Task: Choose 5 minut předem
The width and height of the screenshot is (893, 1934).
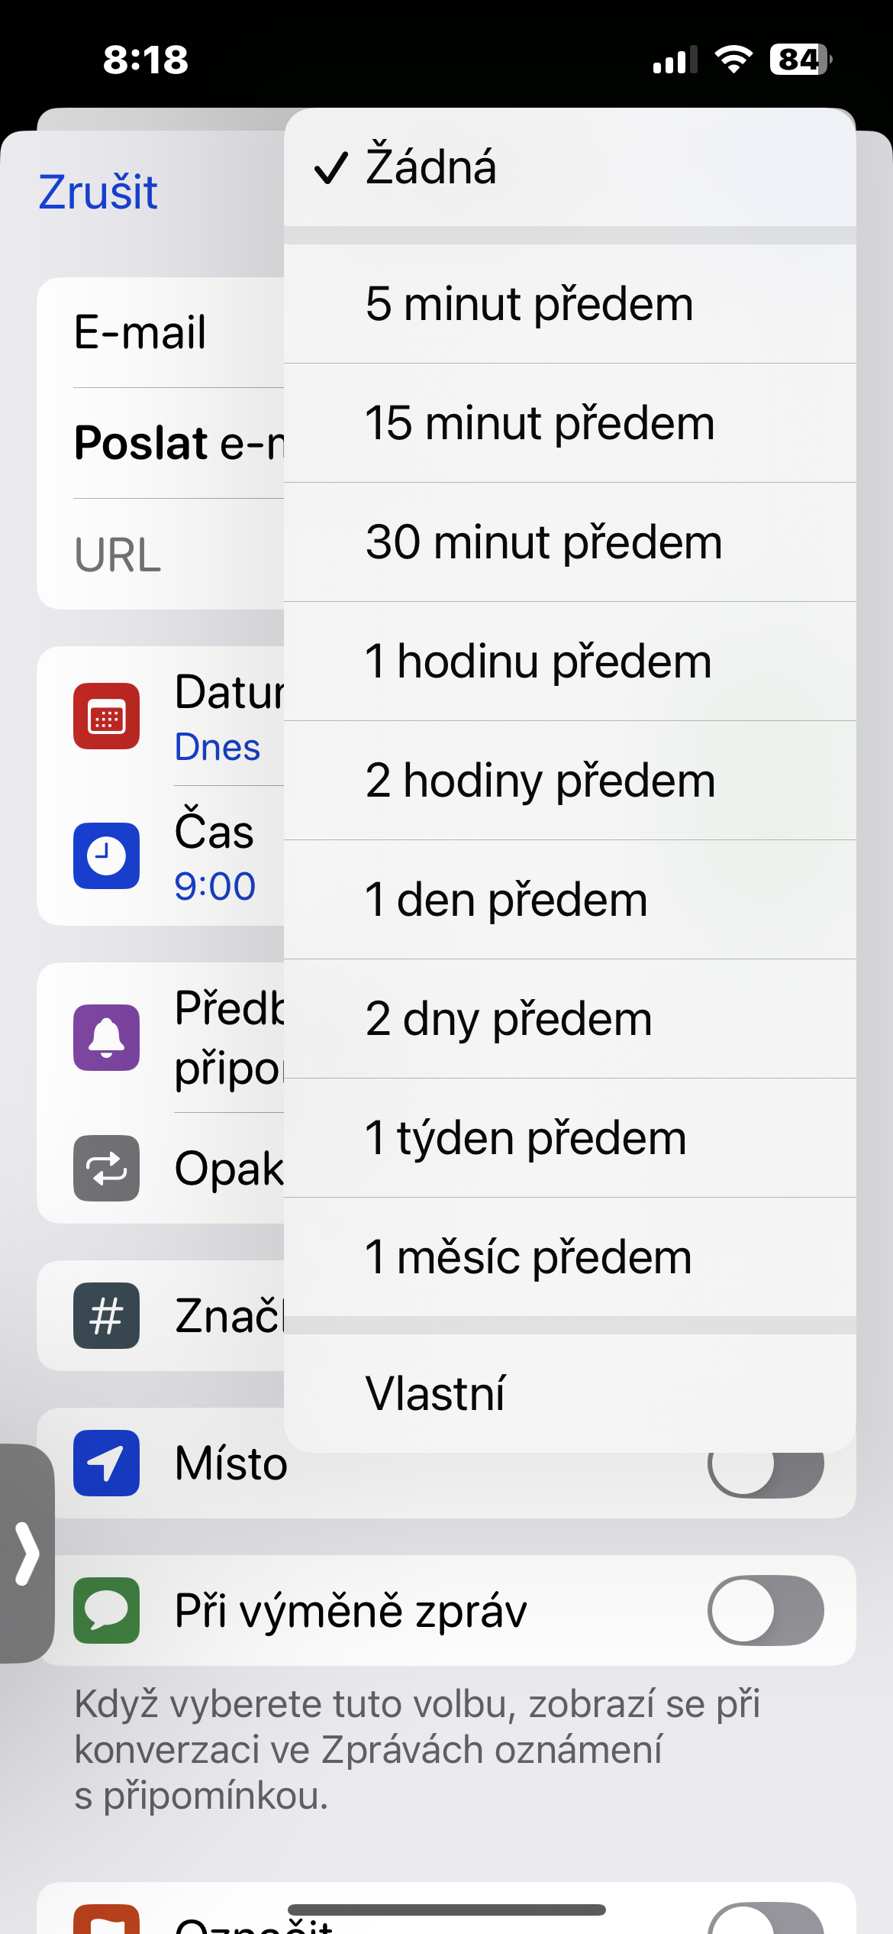Action: 569,304
